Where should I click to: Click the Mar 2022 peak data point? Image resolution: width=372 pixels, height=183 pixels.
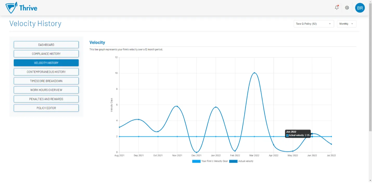254,73
